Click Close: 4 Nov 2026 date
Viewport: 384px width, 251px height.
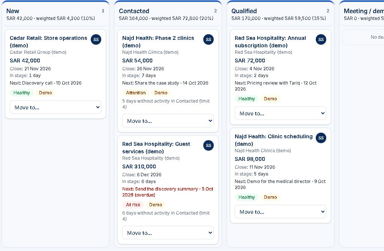pos(255,69)
